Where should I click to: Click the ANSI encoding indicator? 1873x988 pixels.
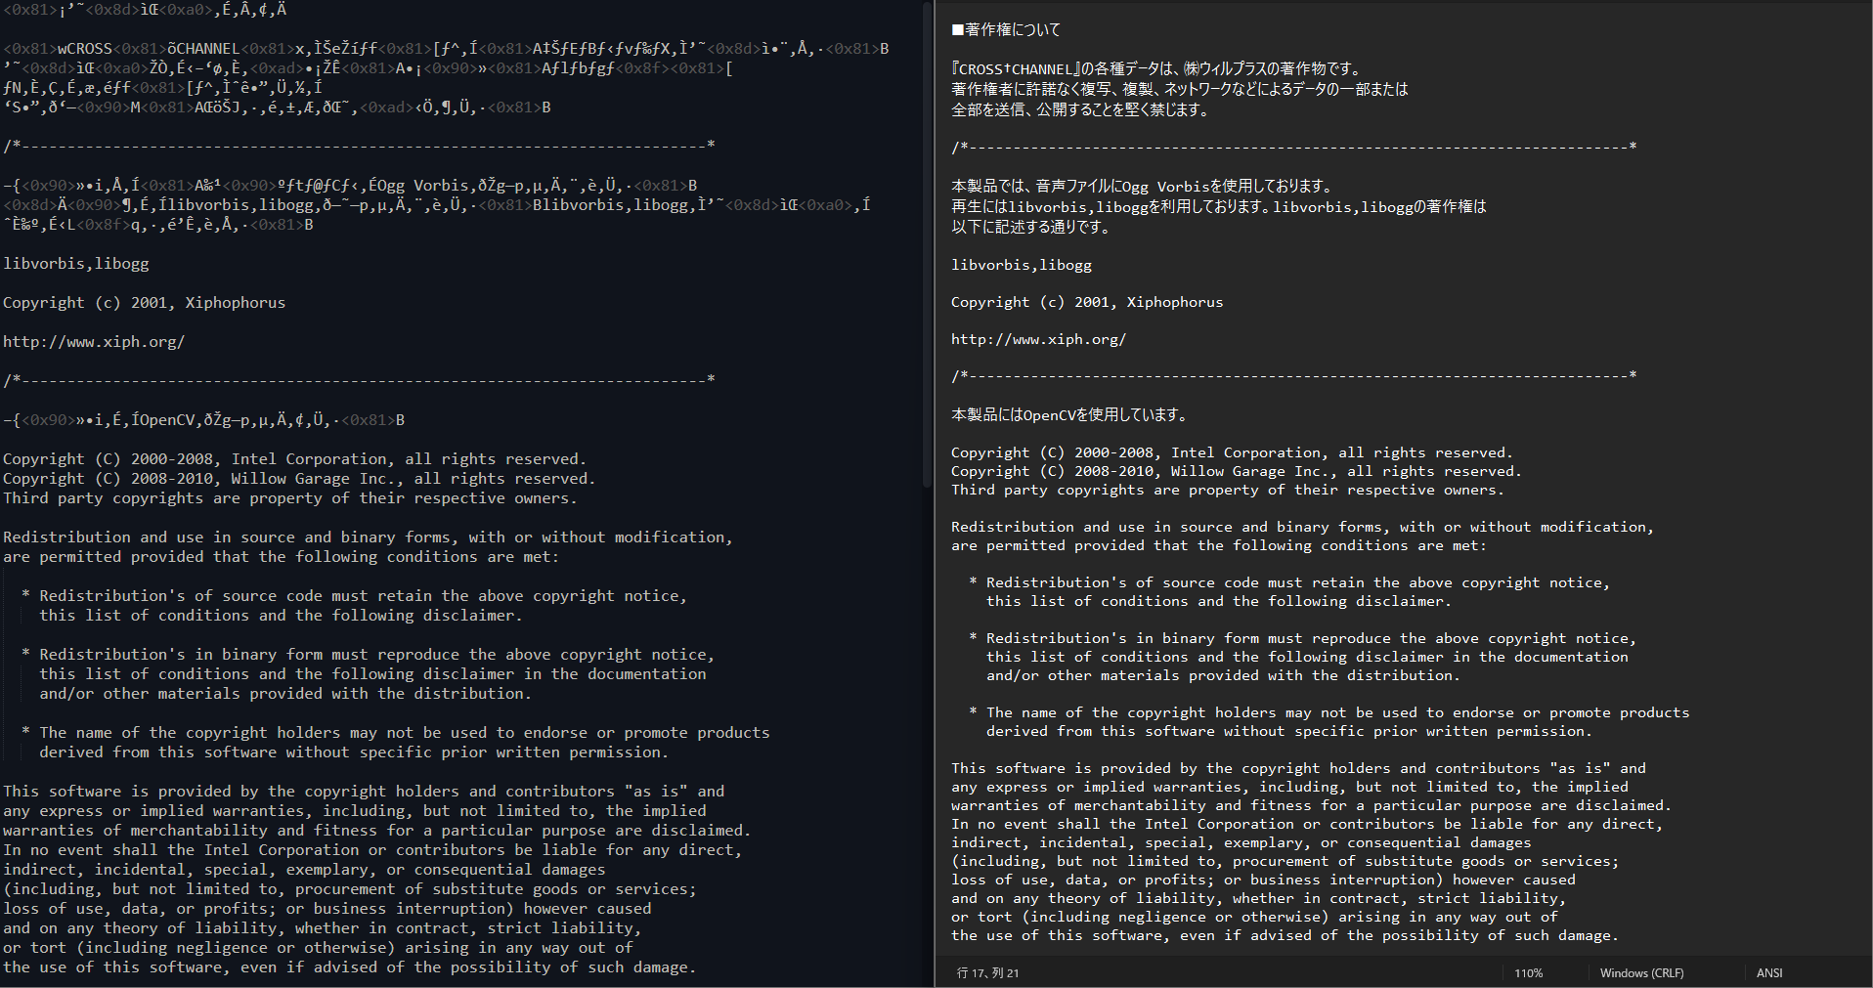pyautogui.click(x=1769, y=972)
